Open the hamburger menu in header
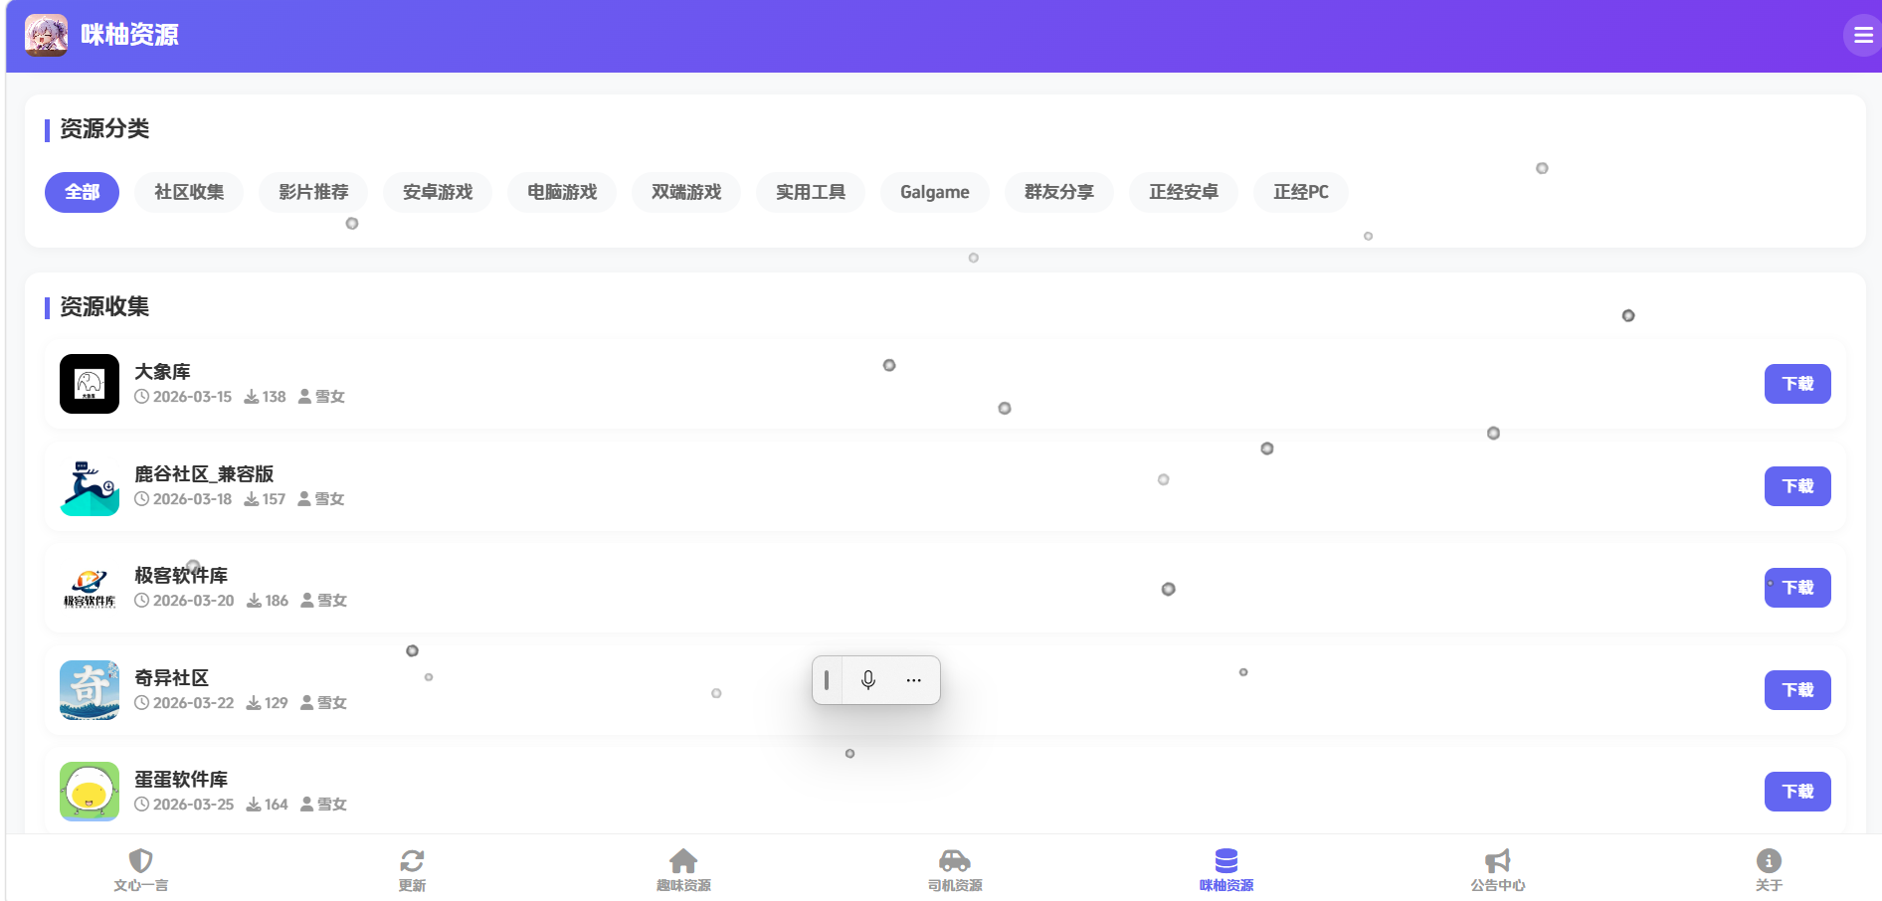Viewport: 1882px width, 901px height. pyautogui.click(x=1862, y=36)
